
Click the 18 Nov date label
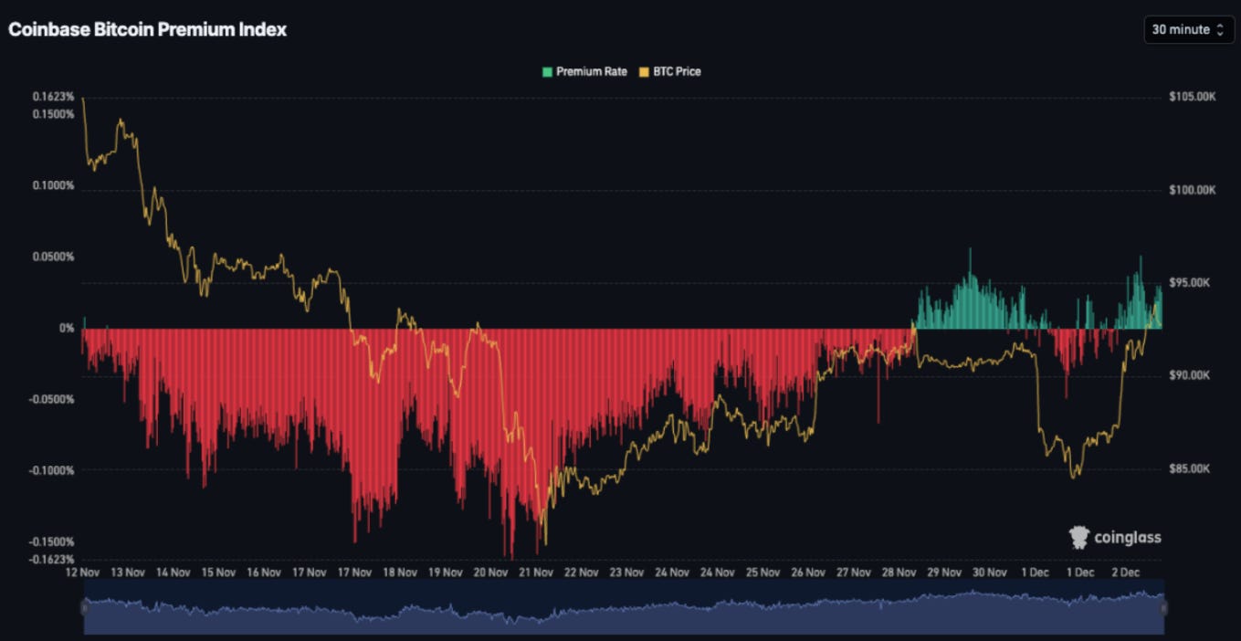(400, 573)
